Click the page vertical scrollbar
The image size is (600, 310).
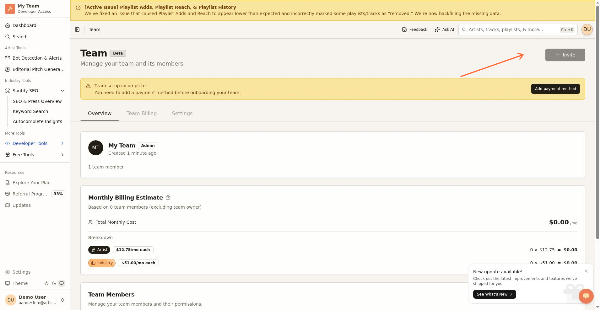click(597, 122)
